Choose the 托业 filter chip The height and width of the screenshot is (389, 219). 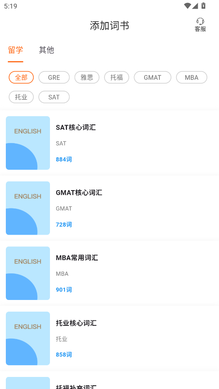click(x=21, y=97)
